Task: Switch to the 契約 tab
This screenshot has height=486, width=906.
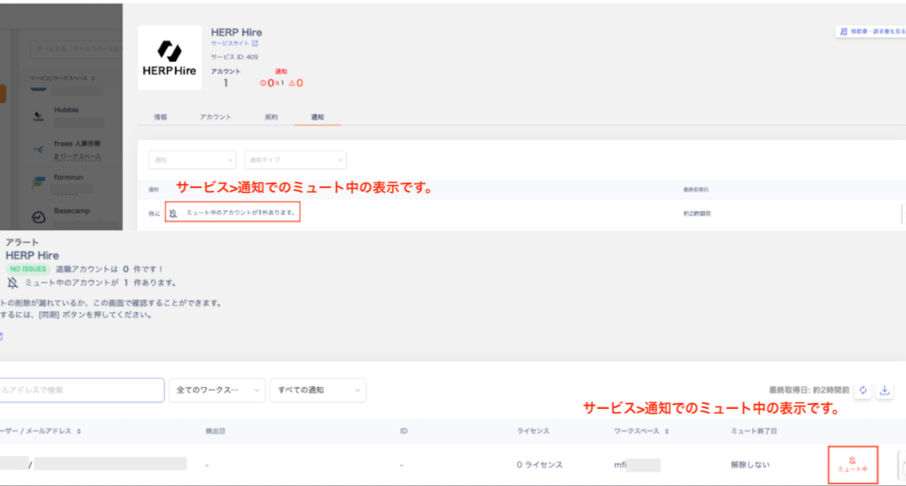Action: pyautogui.click(x=271, y=117)
